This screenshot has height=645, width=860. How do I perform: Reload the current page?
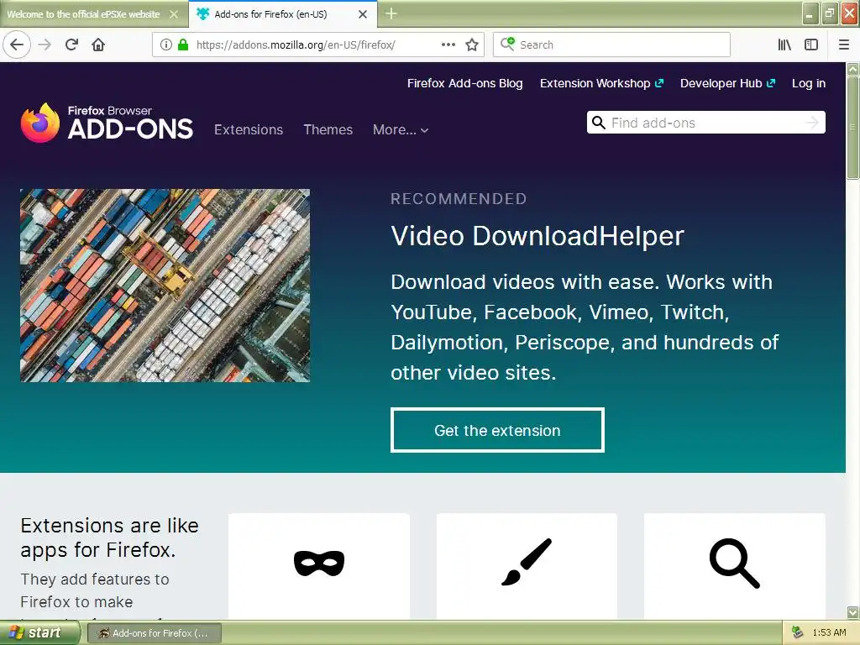click(x=71, y=45)
